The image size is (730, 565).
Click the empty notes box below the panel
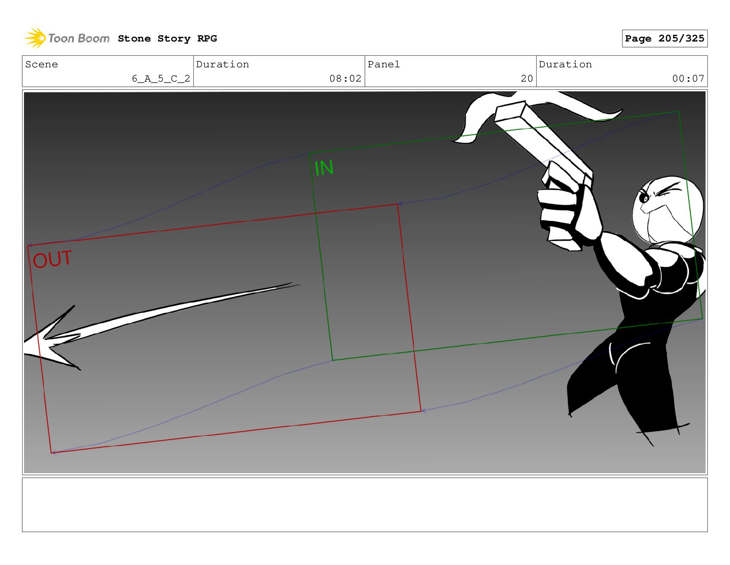[365, 505]
